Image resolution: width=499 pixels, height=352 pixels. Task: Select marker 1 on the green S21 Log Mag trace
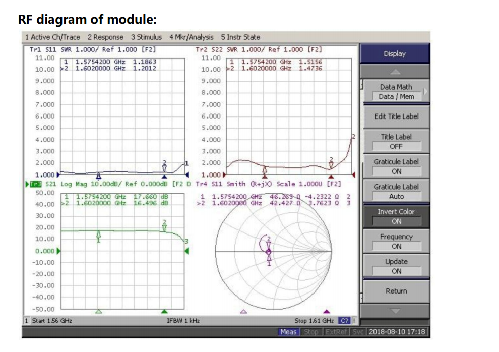(99, 237)
